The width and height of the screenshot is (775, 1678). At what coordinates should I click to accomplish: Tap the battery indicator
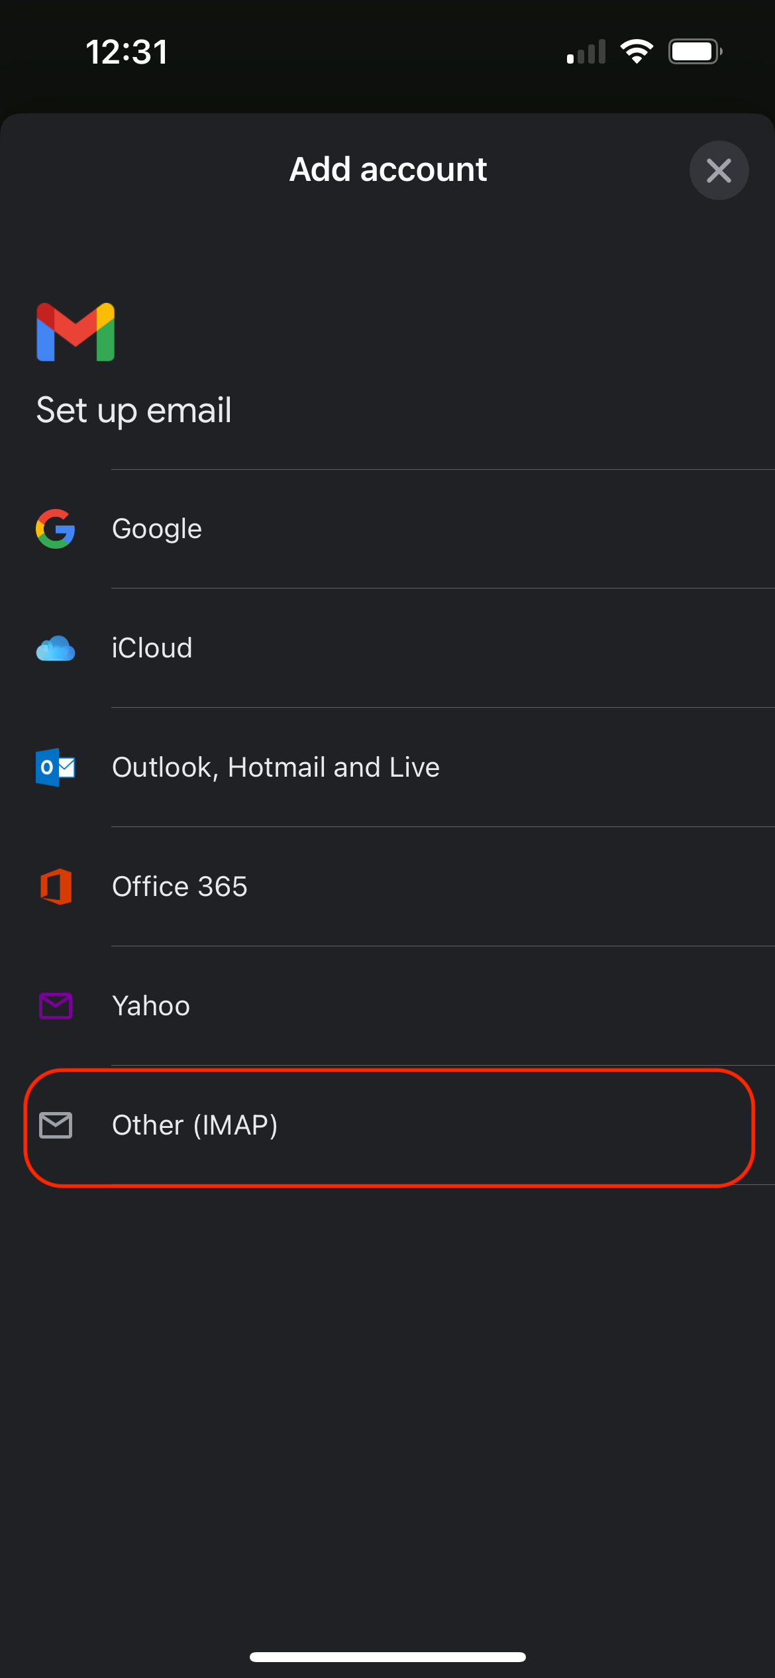click(694, 50)
